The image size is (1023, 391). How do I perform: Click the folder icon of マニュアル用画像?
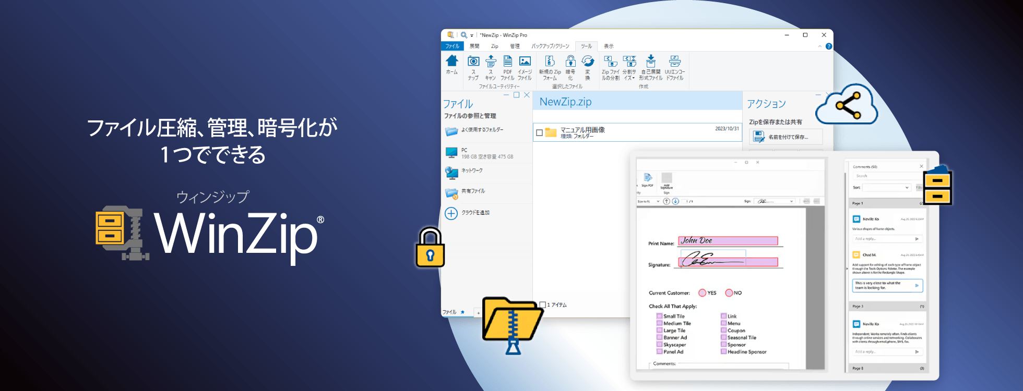point(551,132)
